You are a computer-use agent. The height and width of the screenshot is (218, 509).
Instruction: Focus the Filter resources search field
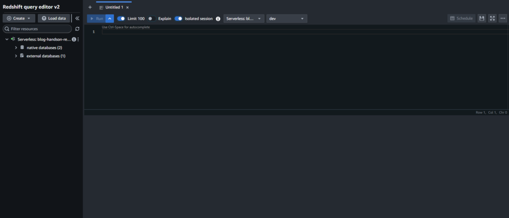point(37,29)
